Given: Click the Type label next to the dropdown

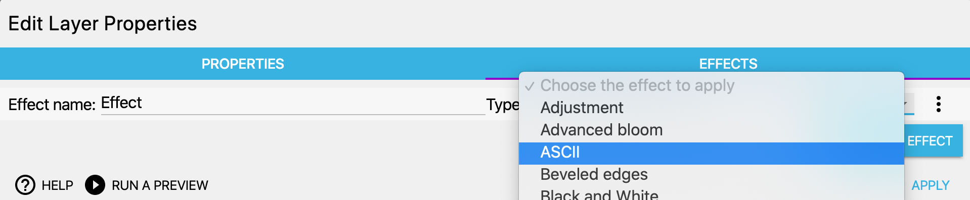Looking at the screenshot, I should tap(503, 105).
